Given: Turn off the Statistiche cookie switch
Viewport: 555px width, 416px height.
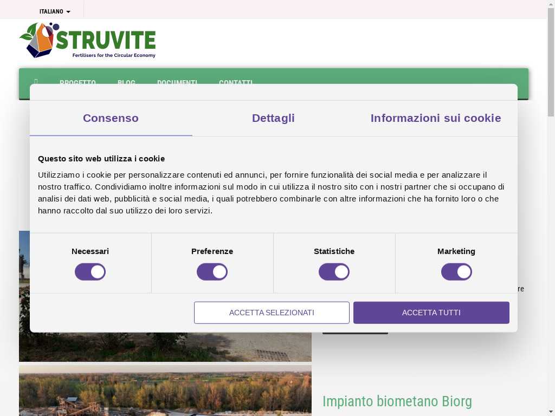Looking at the screenshot, I should click(x=334, y=272).
